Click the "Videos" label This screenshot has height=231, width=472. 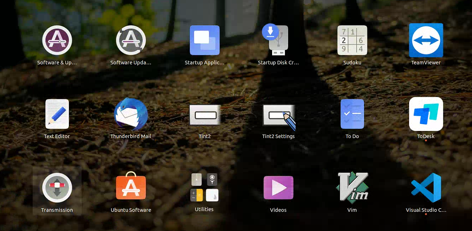278,210
